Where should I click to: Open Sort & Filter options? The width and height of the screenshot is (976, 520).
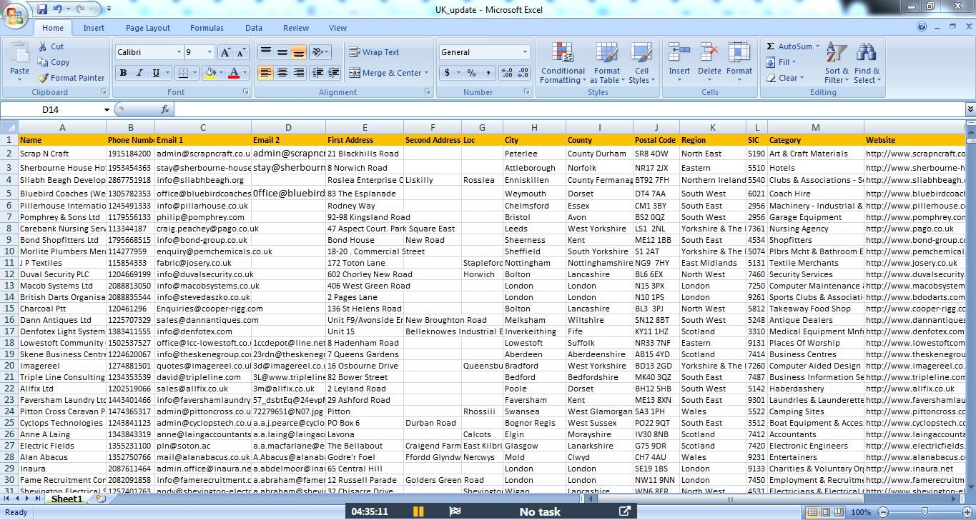click(x=837, y=63)
